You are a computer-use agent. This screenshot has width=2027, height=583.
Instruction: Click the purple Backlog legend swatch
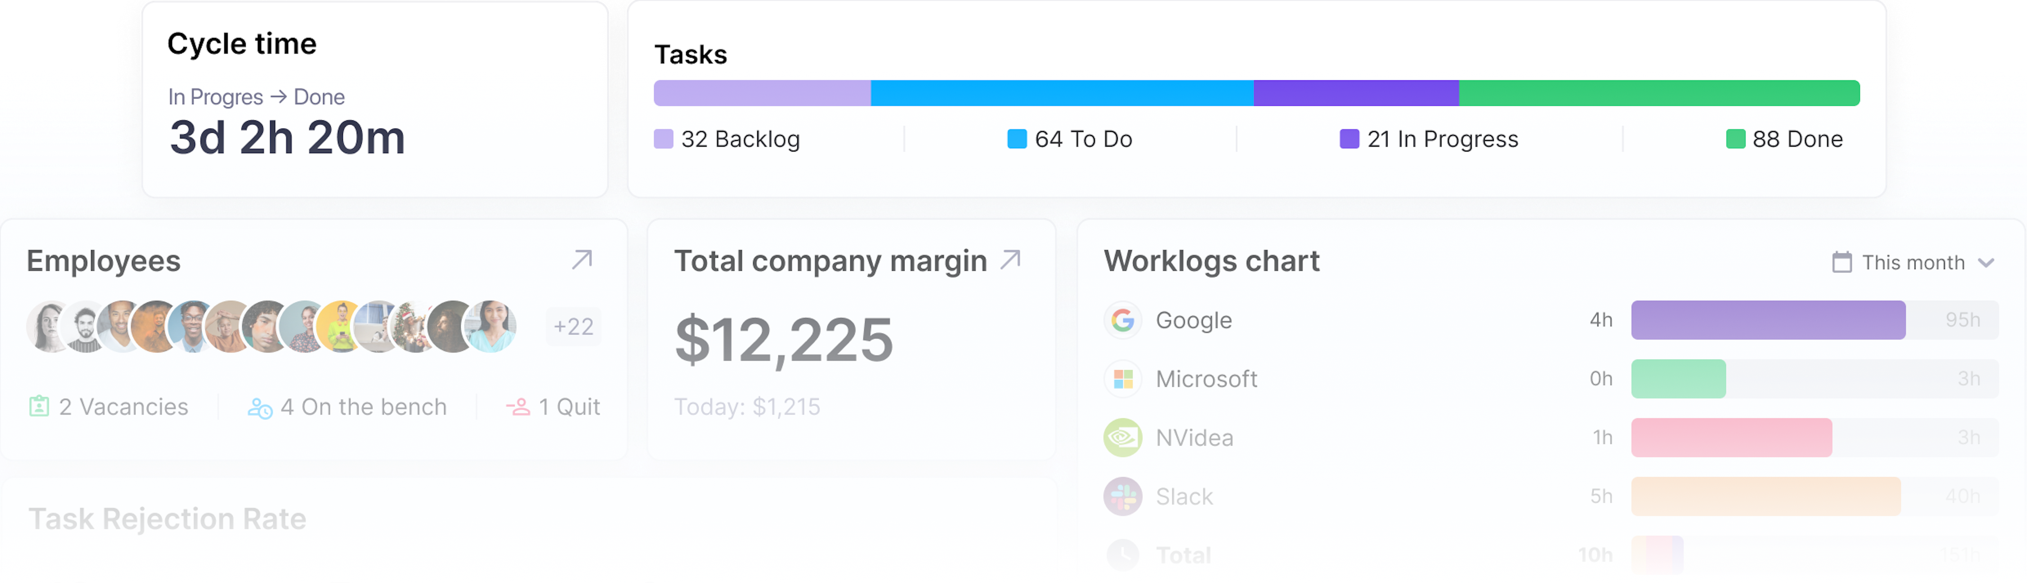pos(663,140)
